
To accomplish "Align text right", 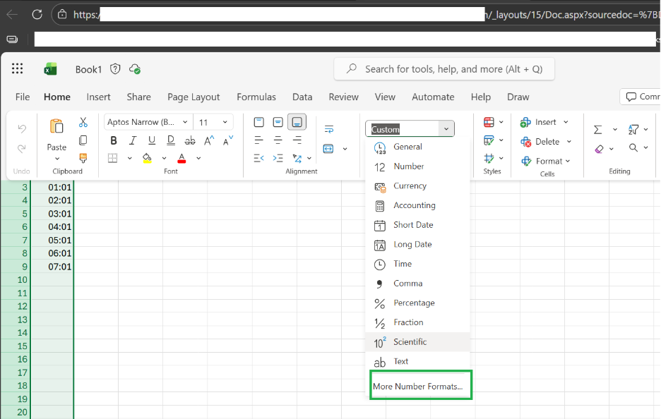I will click(x=297, y=140).
